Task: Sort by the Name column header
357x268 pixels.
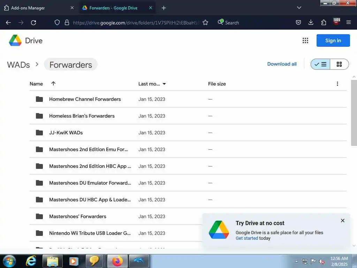Action: click(x=36, y=84)
